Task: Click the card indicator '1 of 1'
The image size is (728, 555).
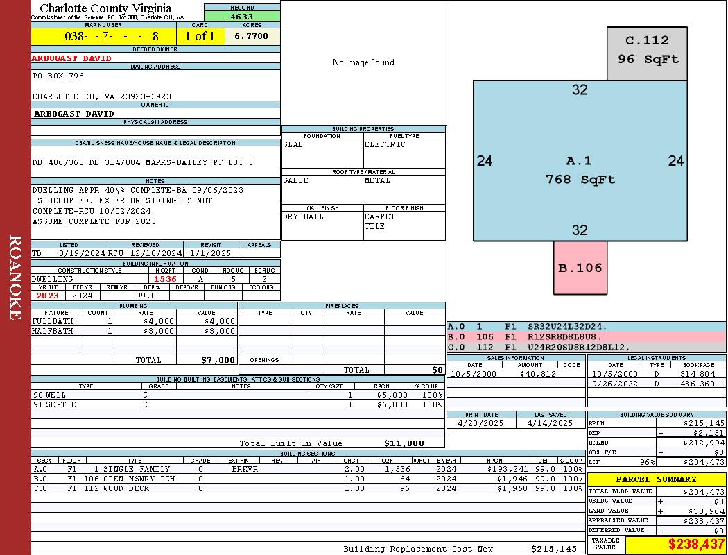Action: (x=200, y=36)
